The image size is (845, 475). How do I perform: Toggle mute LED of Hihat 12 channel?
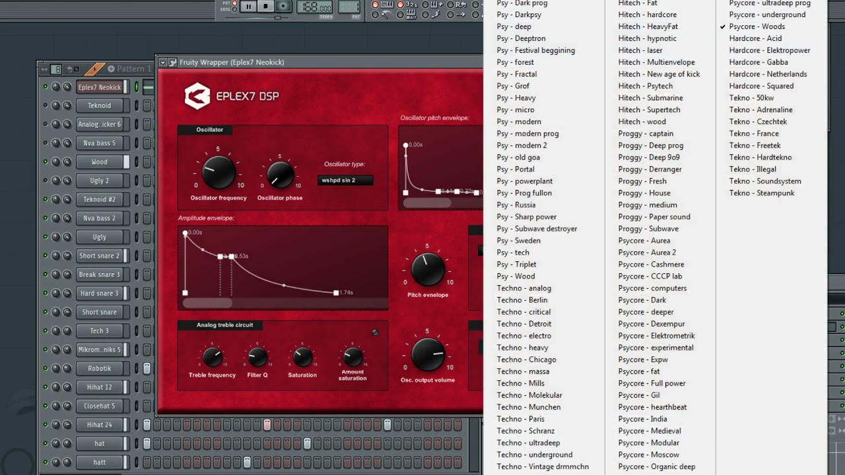click(x=46, y=387)
